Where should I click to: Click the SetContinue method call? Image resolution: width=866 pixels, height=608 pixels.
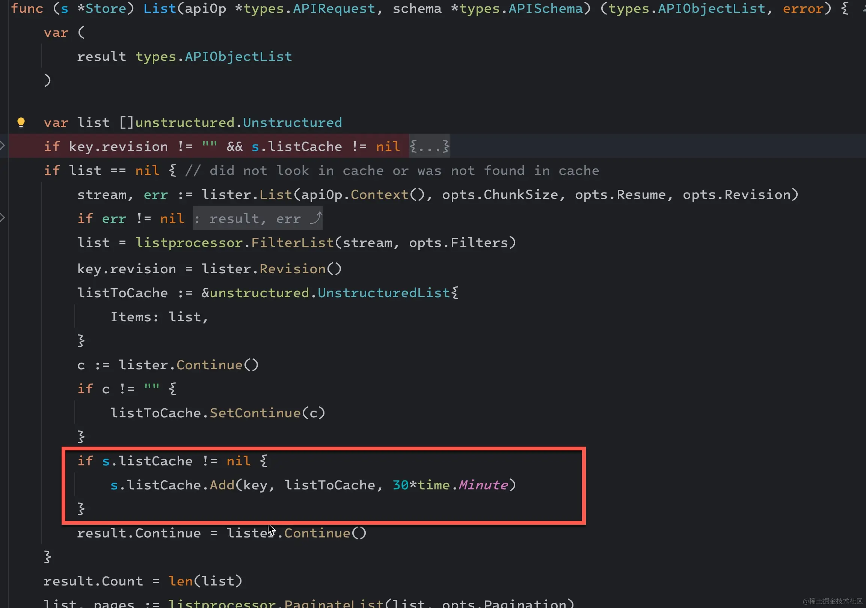[255, 413]
